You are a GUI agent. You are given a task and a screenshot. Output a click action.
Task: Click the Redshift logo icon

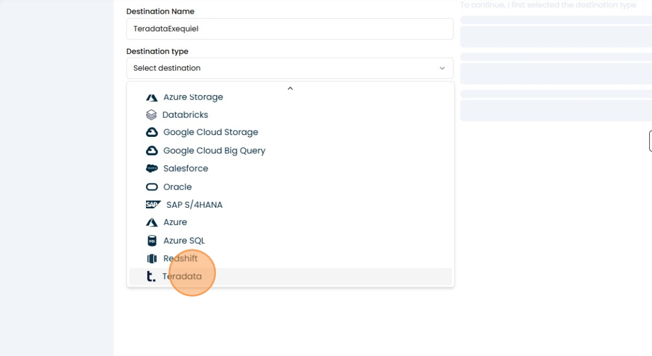(x=152, y=259)
